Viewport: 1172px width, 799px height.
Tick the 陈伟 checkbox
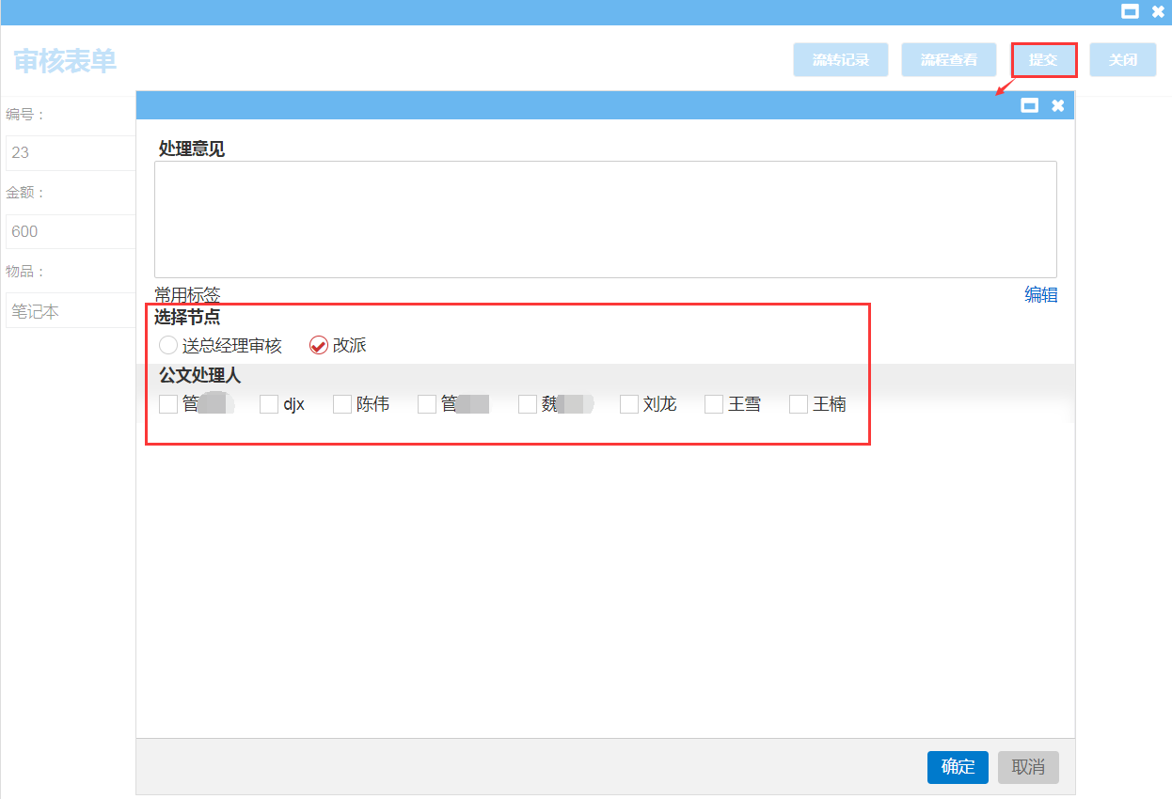[x=342, y=404]
